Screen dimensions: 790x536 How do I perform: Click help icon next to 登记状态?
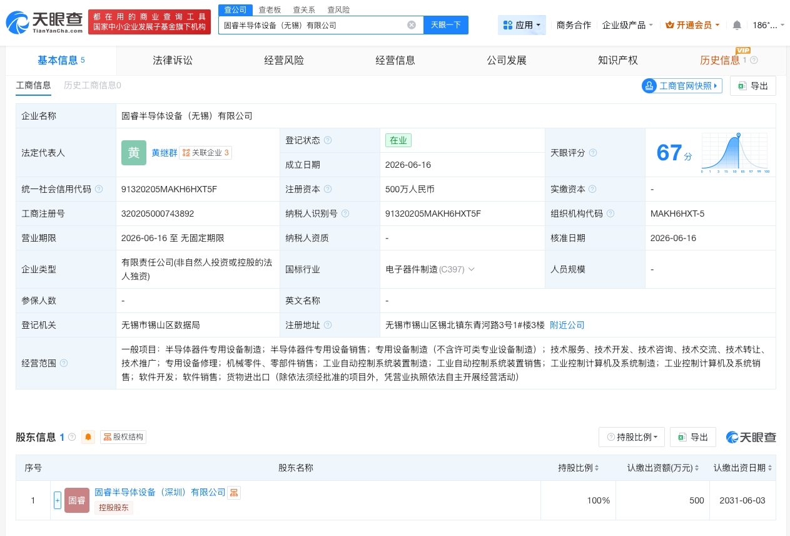point(328,140)
